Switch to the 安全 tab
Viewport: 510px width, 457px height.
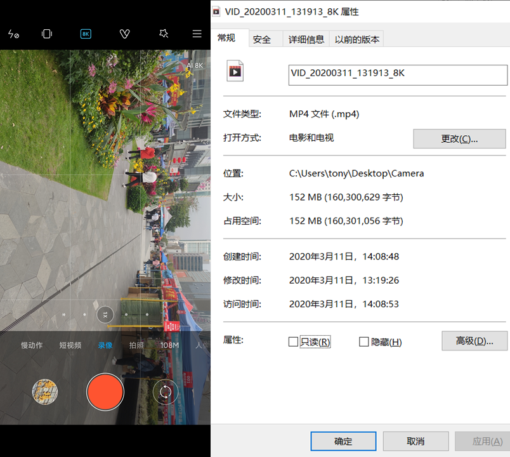262,39
